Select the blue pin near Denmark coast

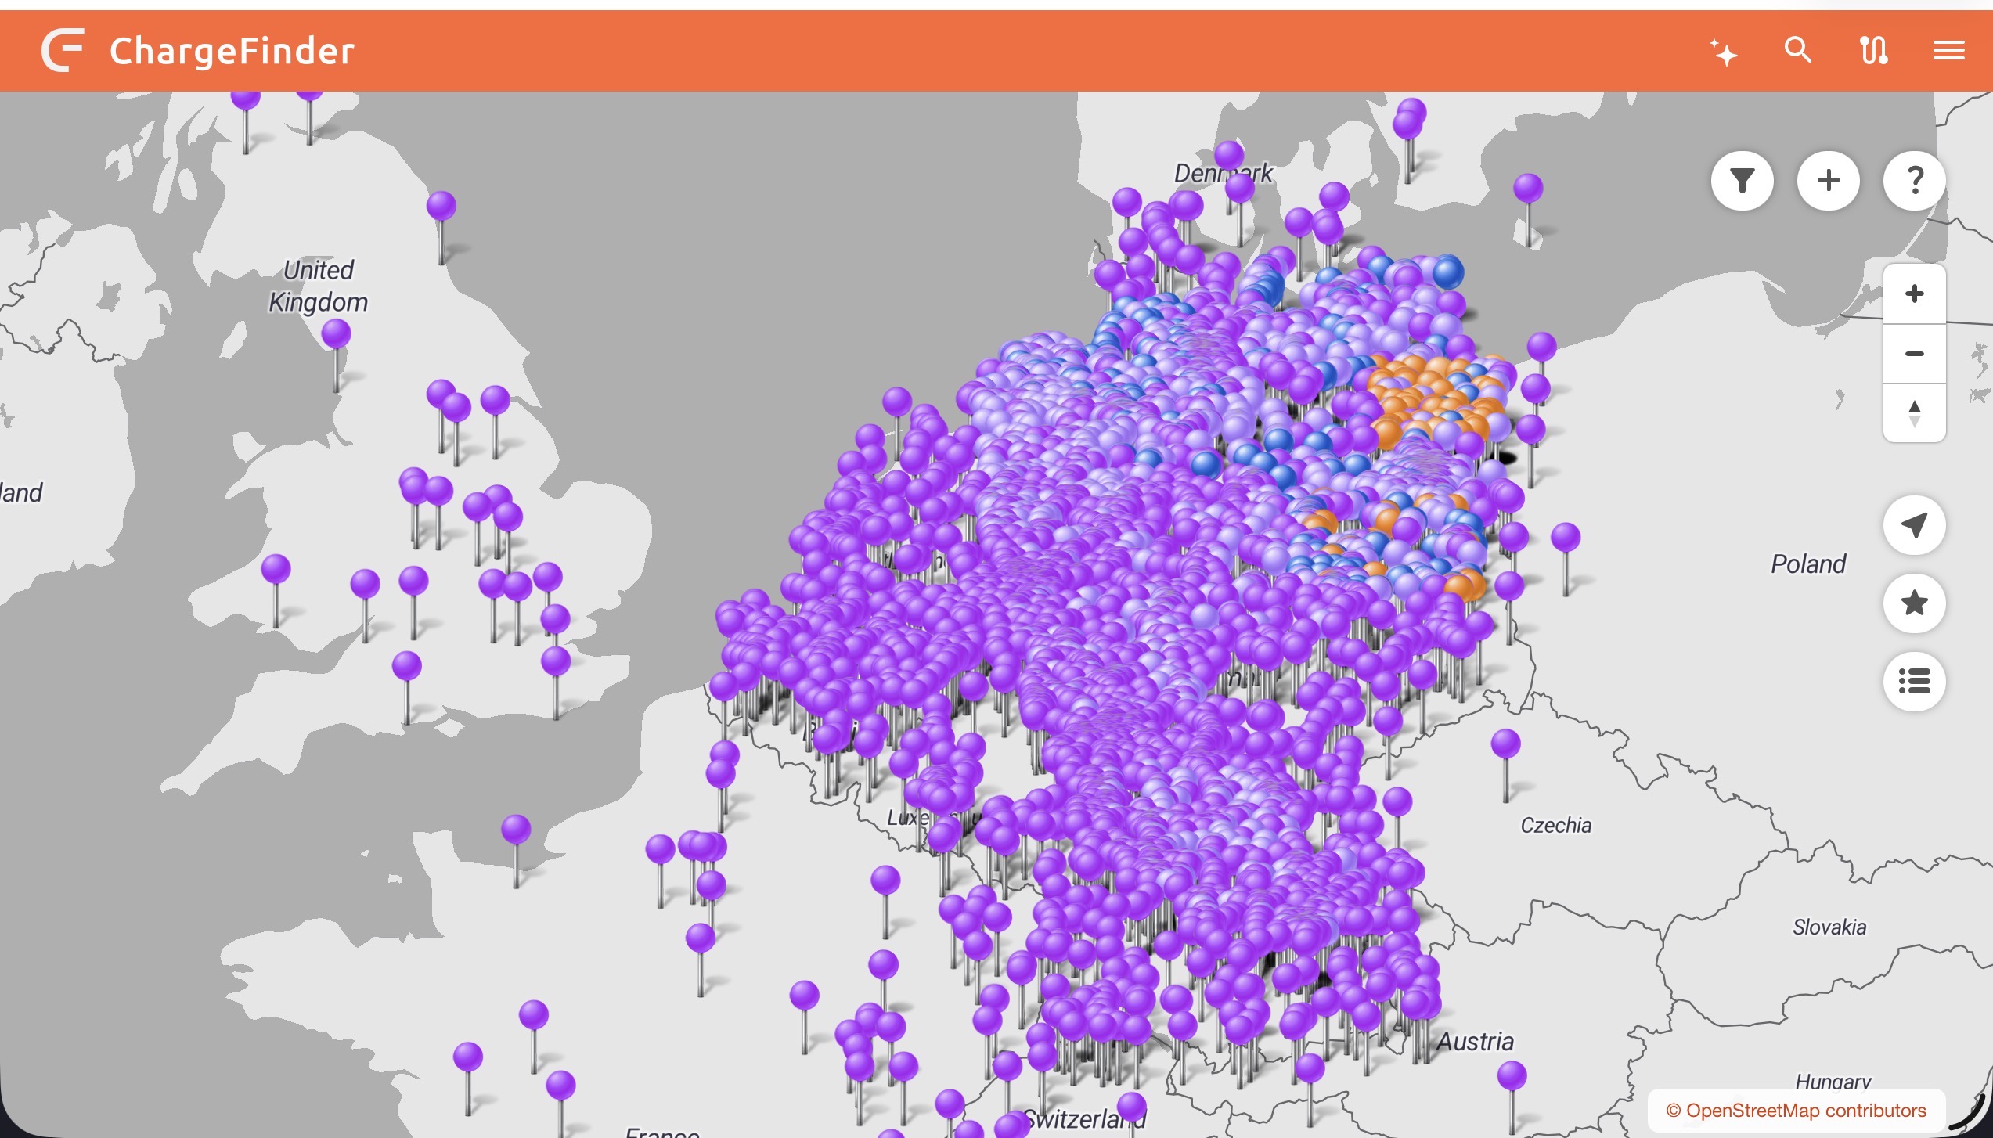1447,272
